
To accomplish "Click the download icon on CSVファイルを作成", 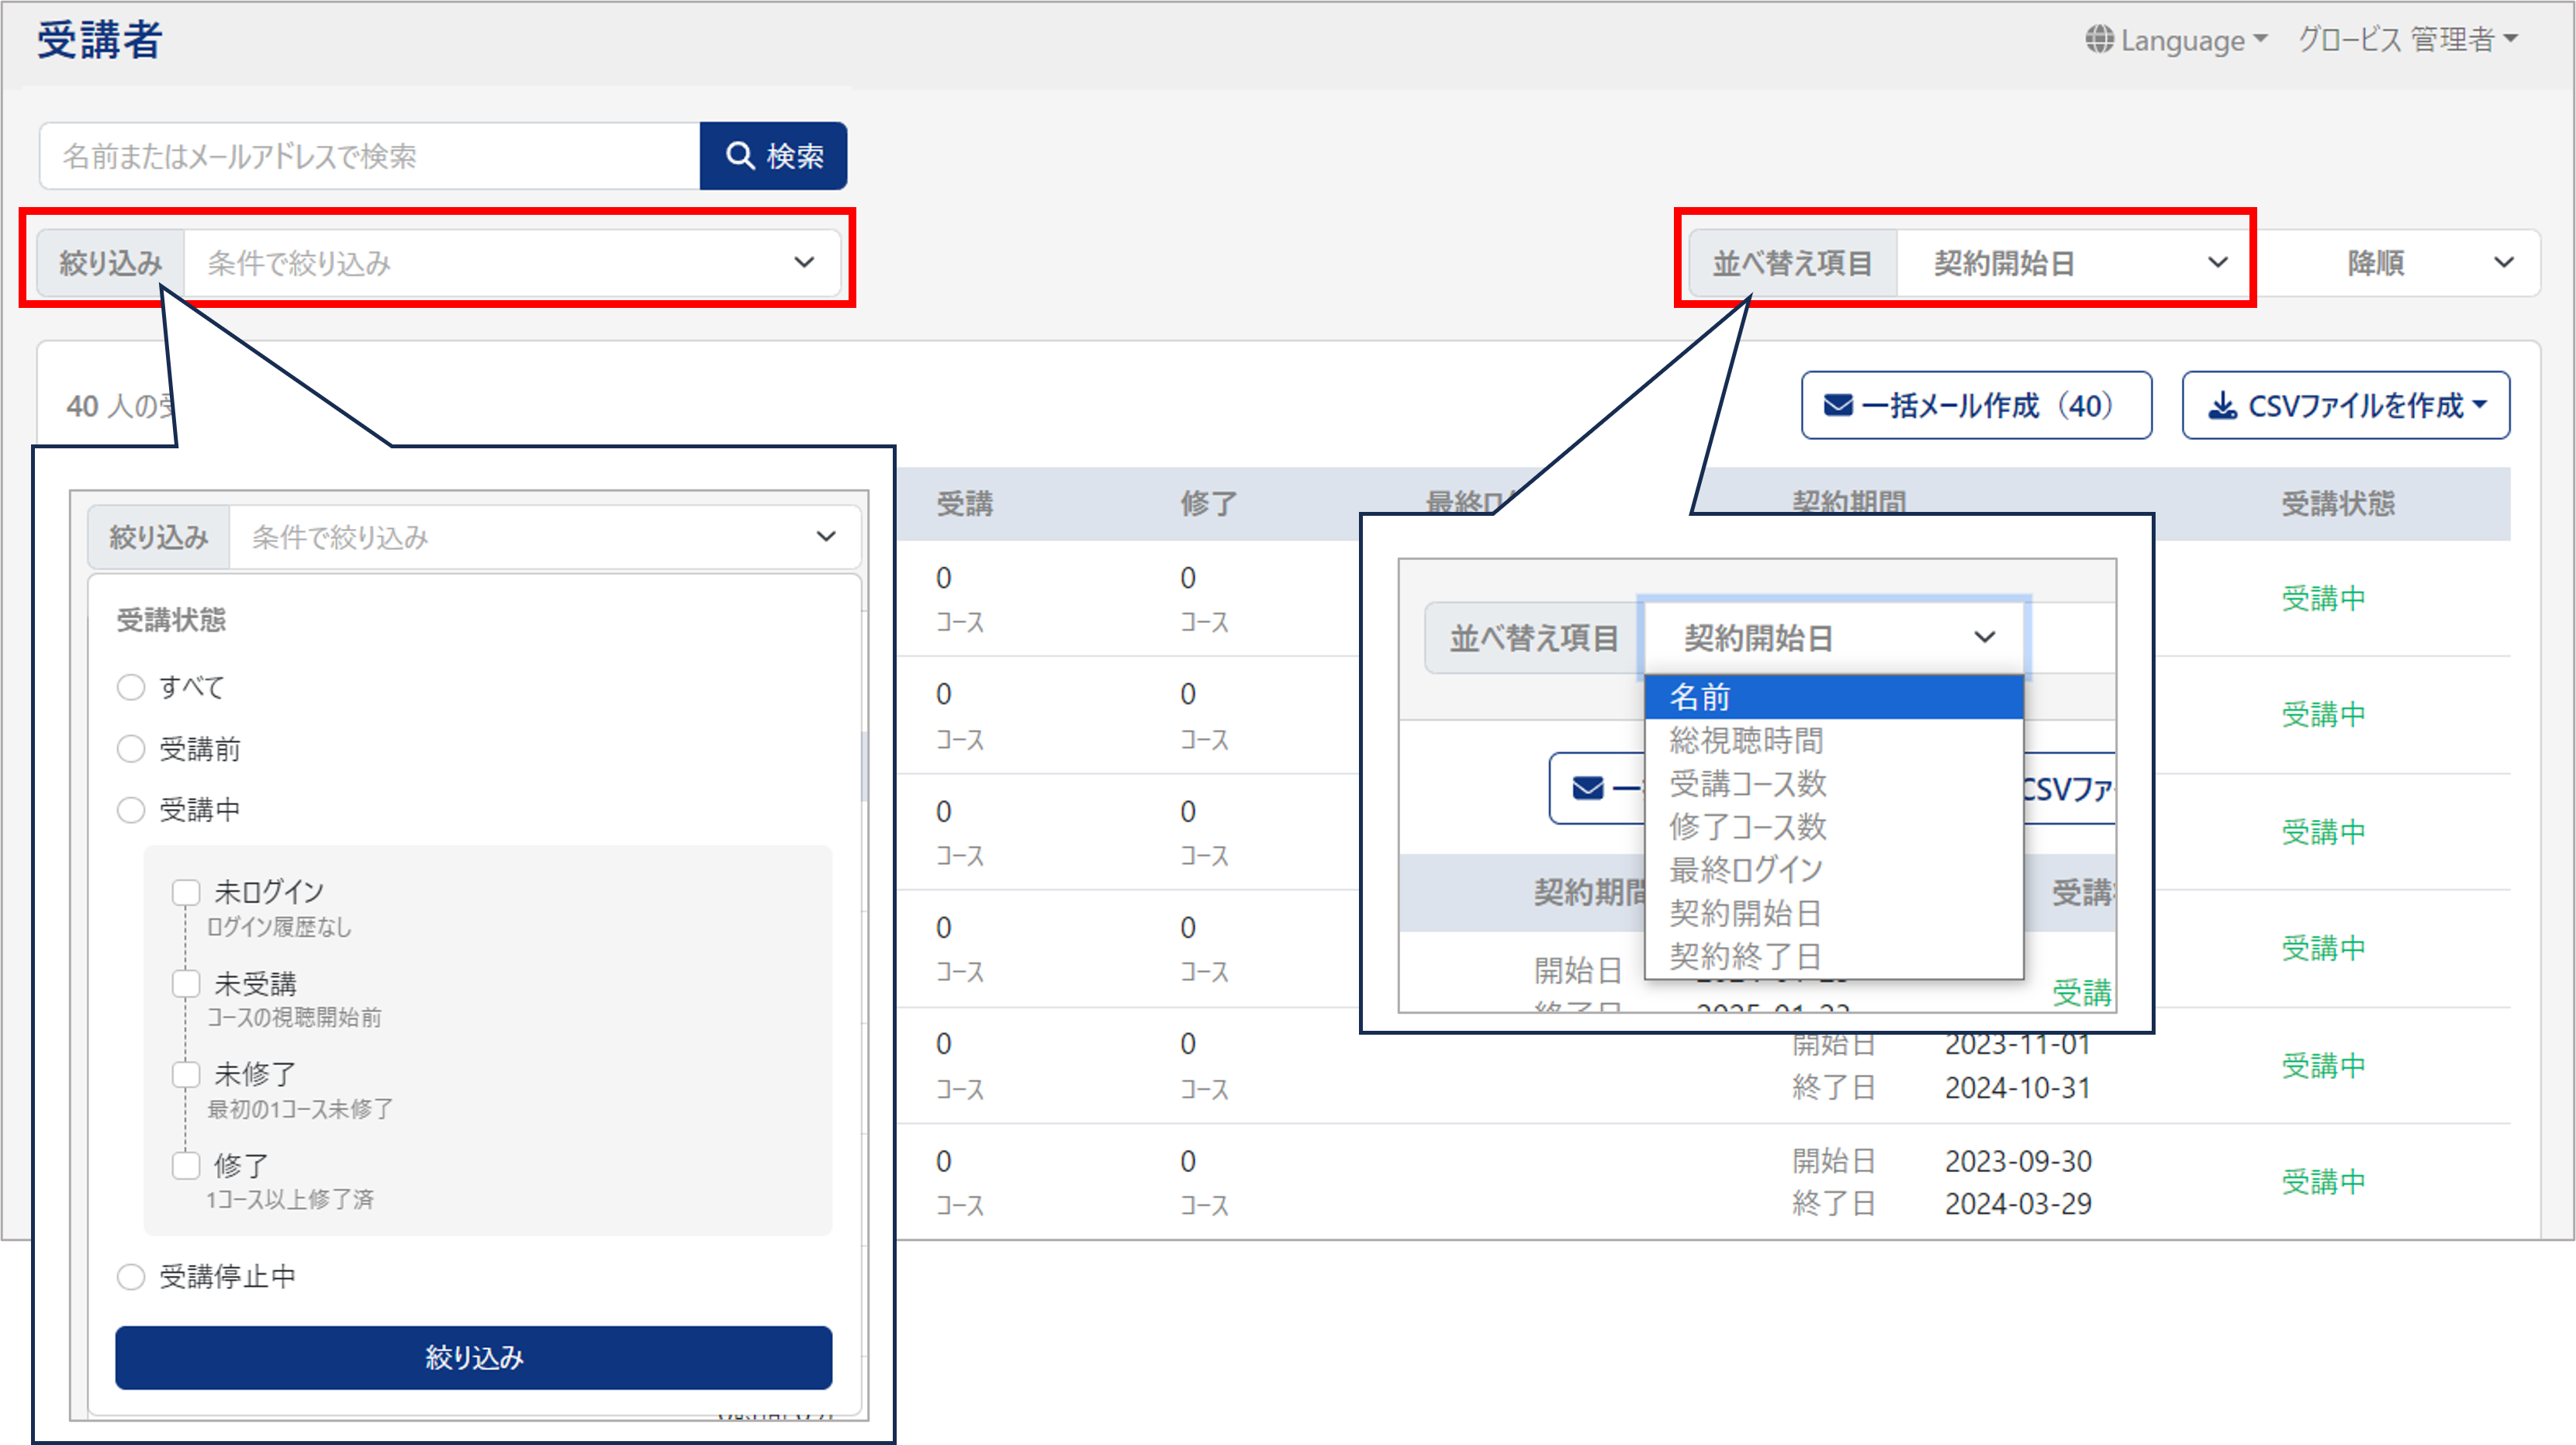I will pyautogui.click(x=2222, y=405).
